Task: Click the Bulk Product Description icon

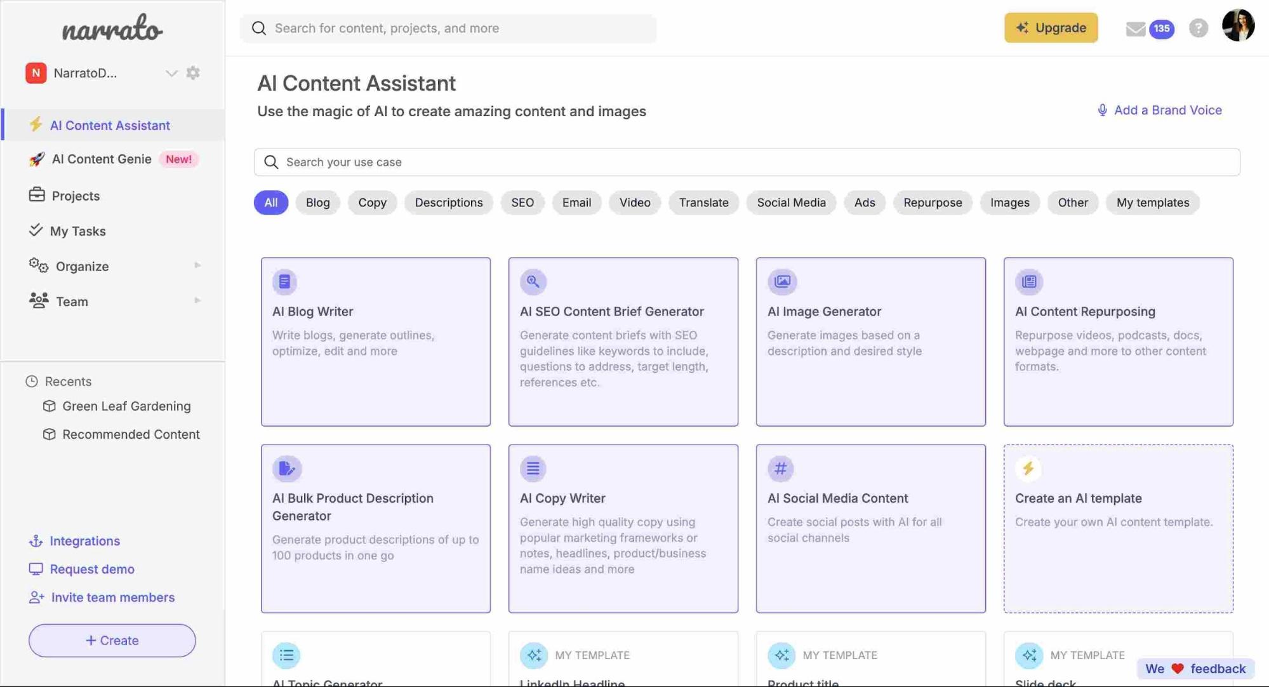Action: pos(286,468)
